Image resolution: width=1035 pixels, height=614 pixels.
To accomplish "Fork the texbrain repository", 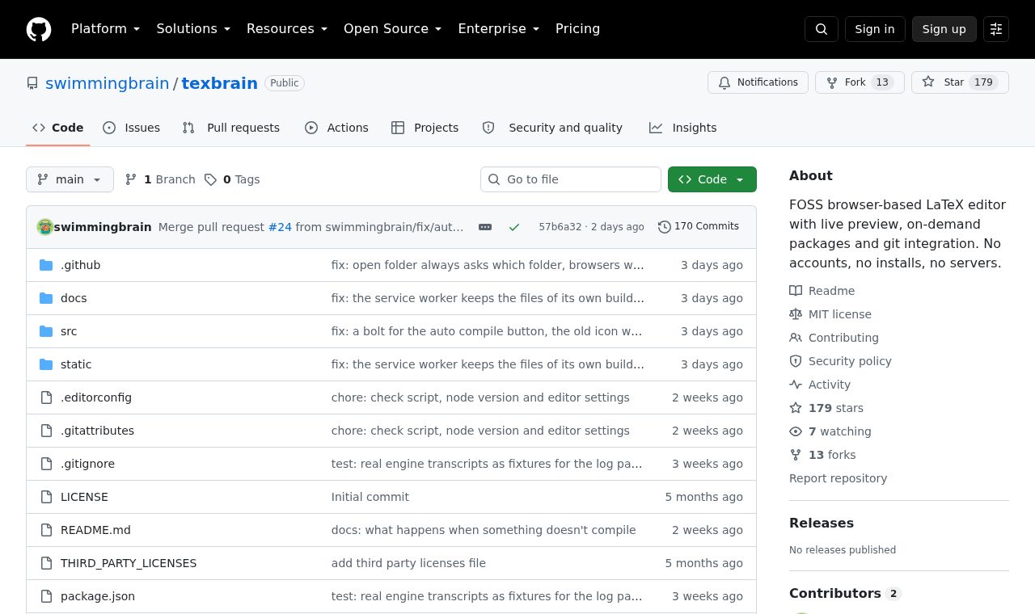I will [x=860, y=82].
